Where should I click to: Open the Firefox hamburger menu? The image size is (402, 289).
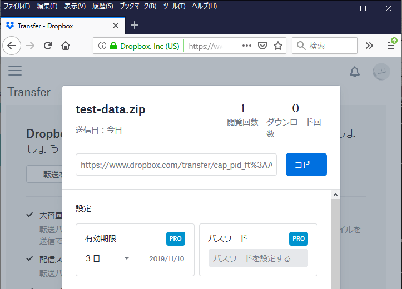click(x=391, y=46)
